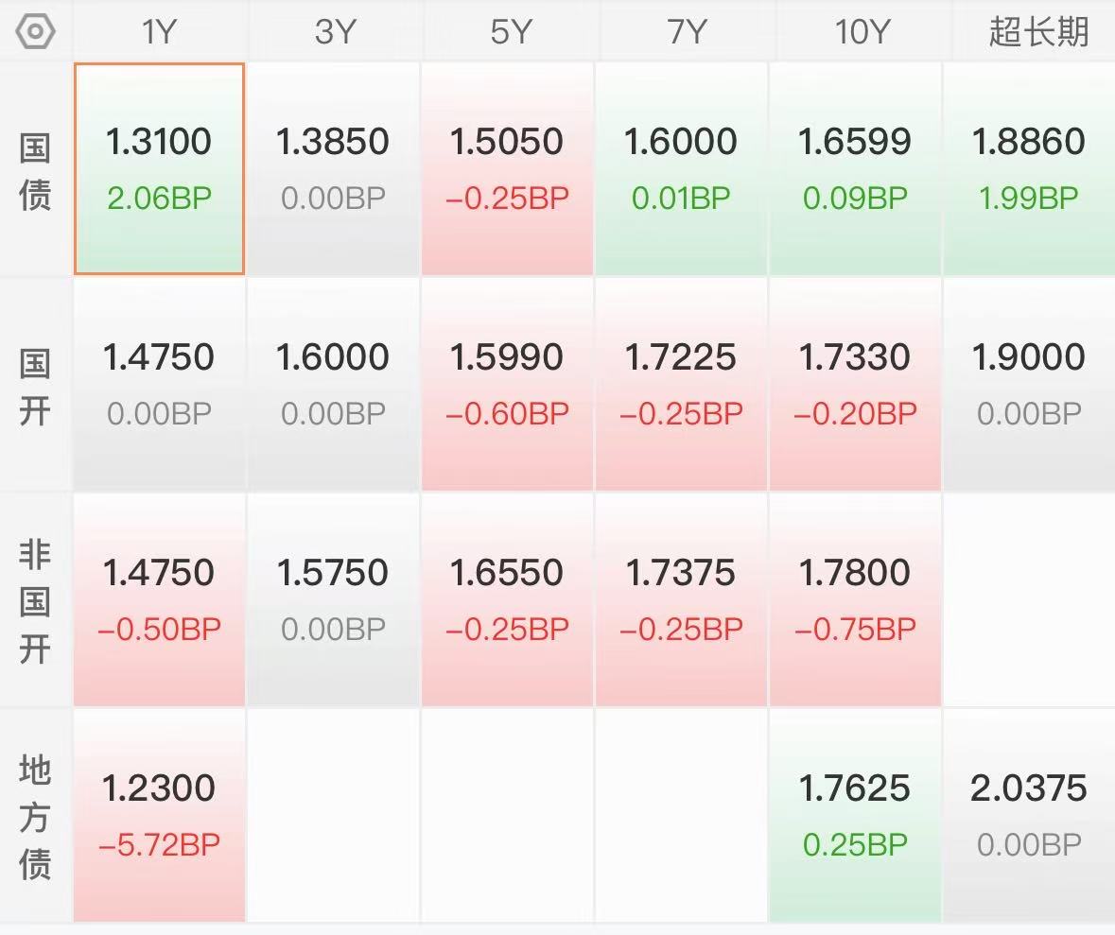Select the 1Y column header
Image resolution: width=1115 pixels, height=935 pixels.
point(159,32)
